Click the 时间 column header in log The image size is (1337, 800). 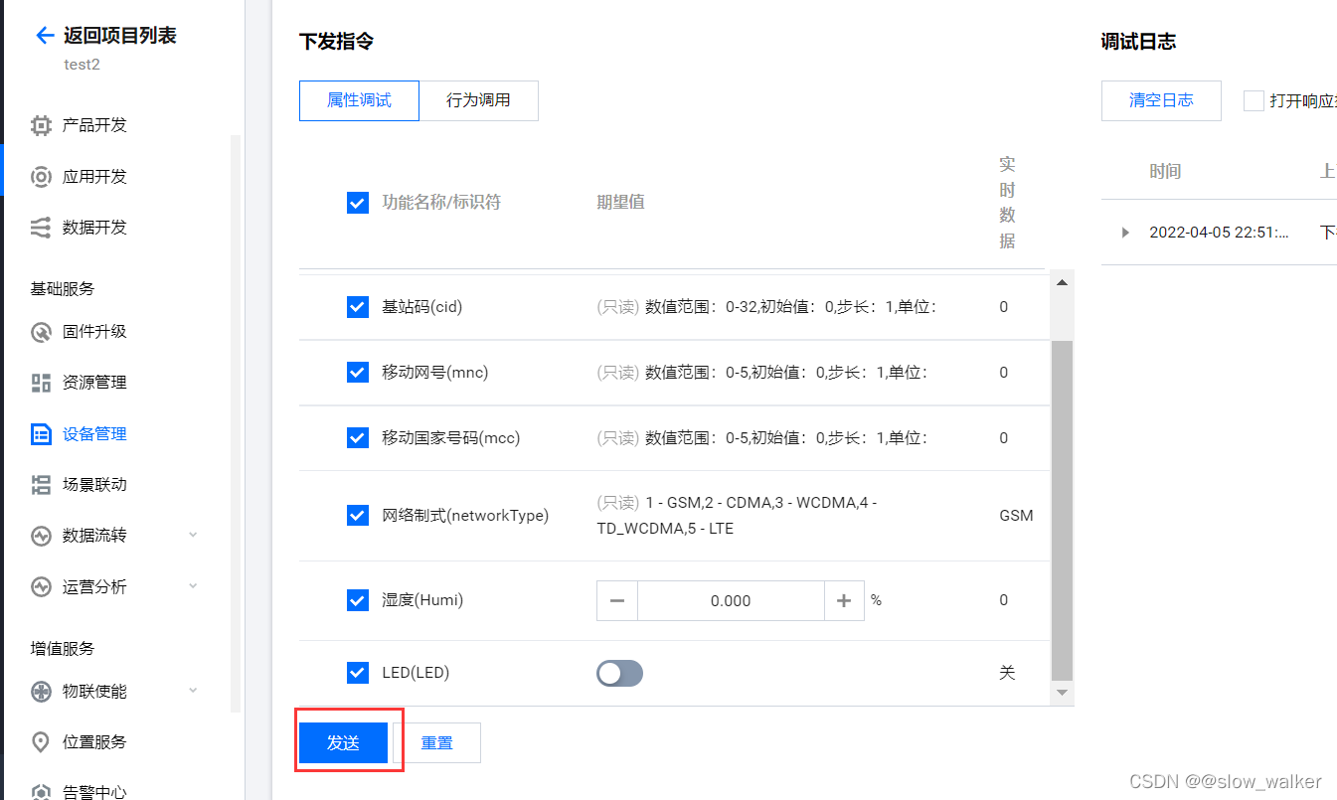(x=1165, y=171)
